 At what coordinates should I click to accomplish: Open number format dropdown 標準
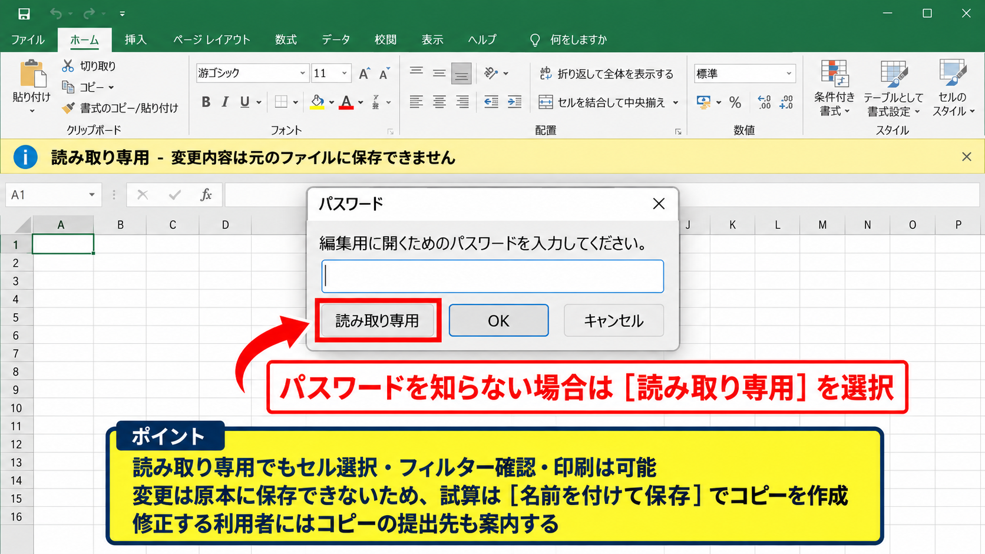(789, 74)
